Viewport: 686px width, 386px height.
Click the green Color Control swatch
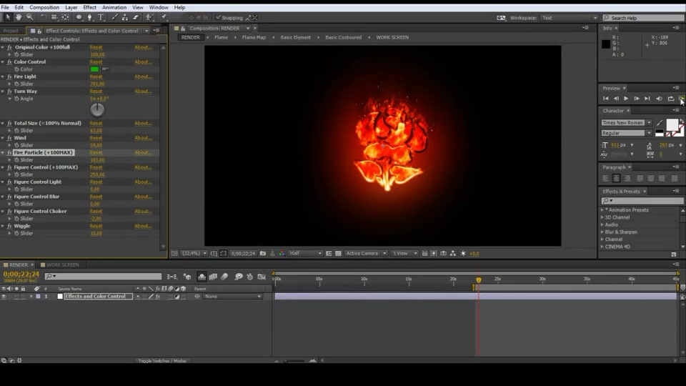(94, 69)
